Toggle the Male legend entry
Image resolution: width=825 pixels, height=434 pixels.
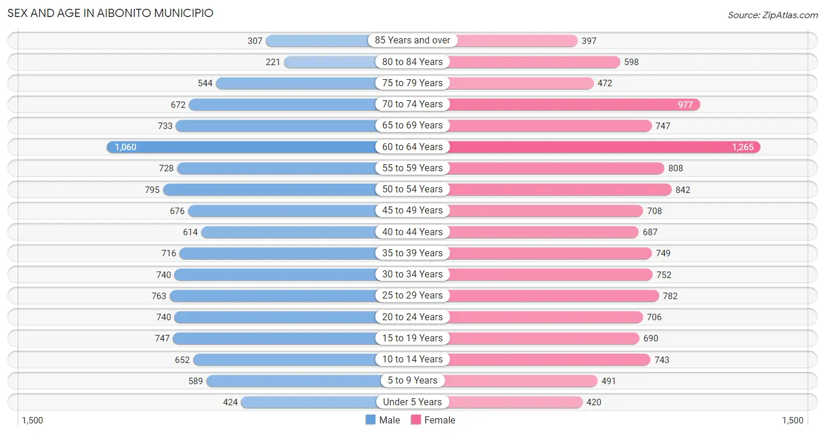[x=383, y=420]
